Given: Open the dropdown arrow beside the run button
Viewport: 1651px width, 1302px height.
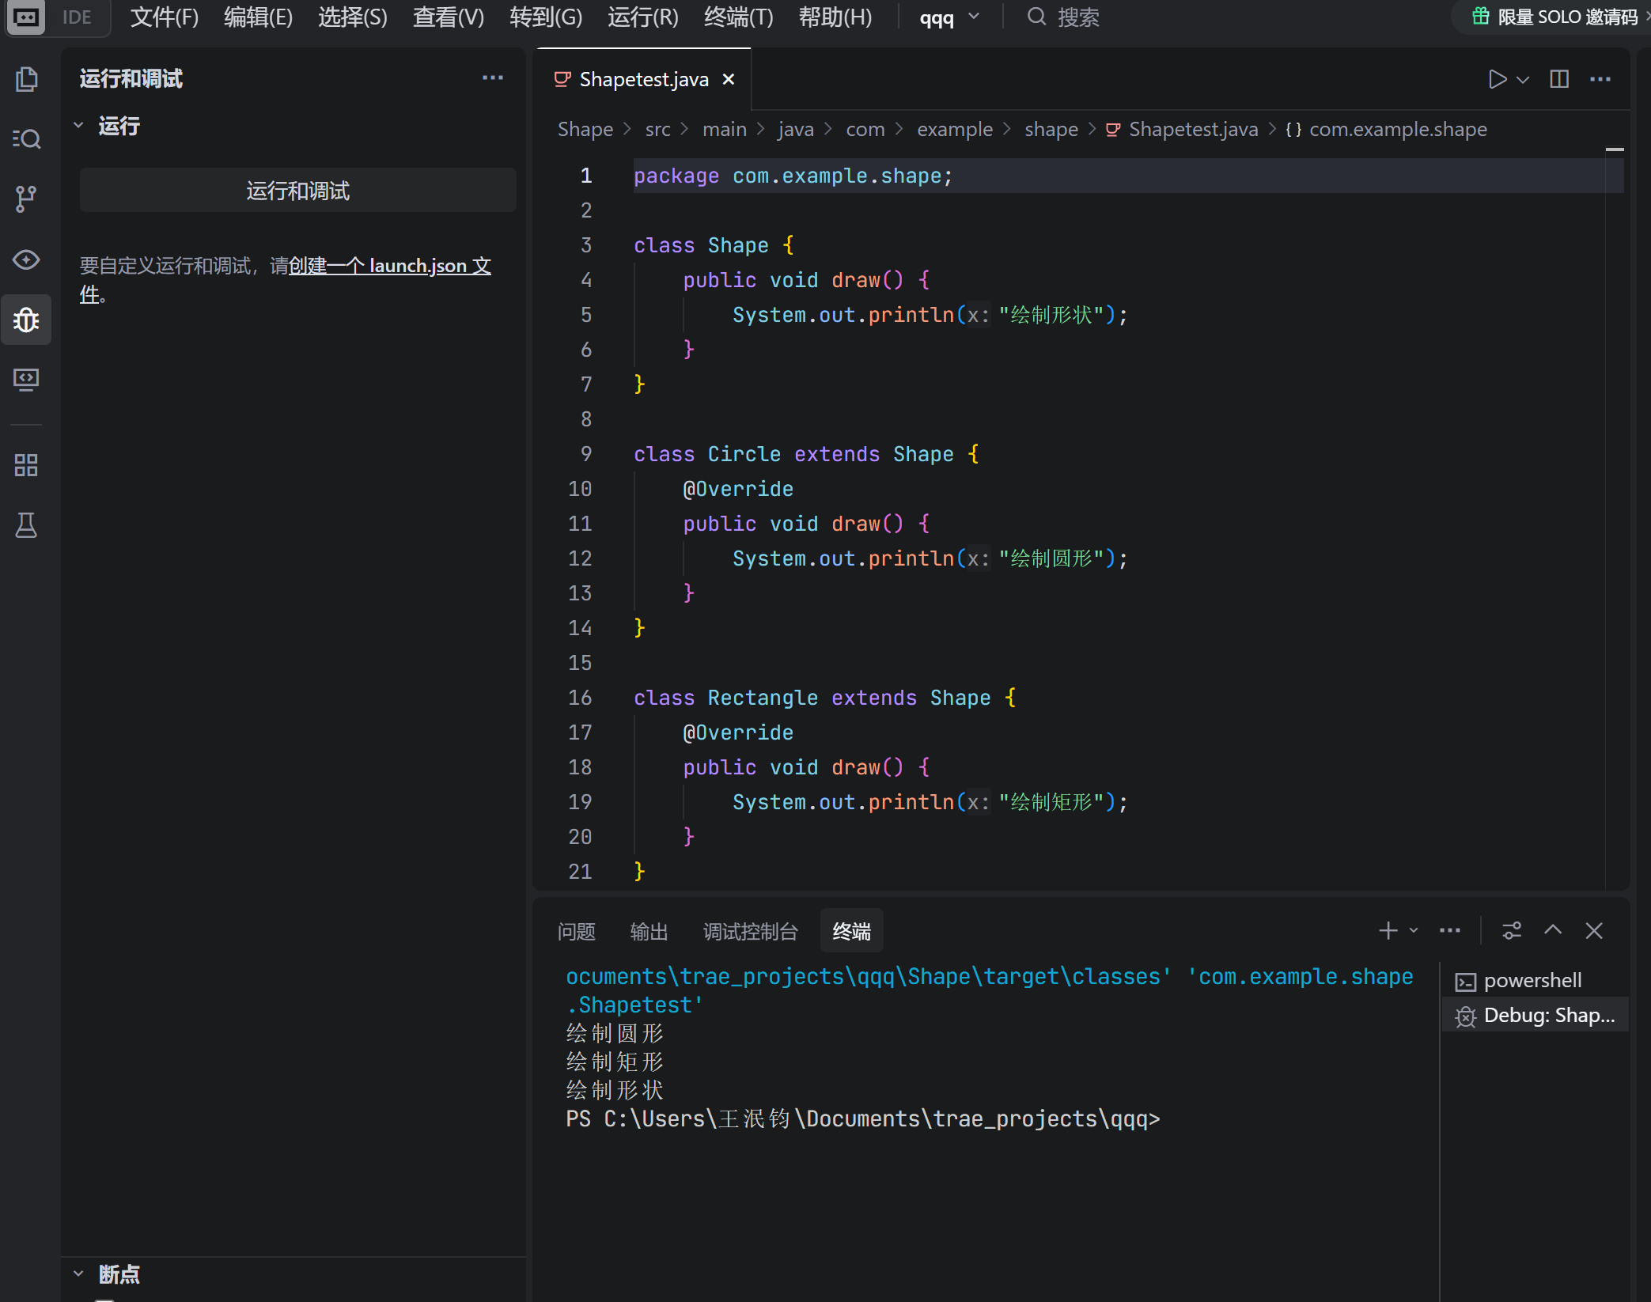Looking at the screenshot, I should pyautogui.click(x=1523, y=80).
